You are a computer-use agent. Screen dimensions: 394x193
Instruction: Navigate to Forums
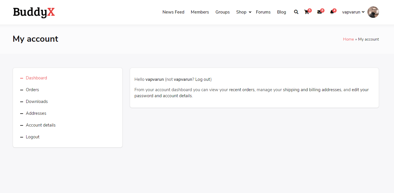pyautogui.click(x=263, y=12)
